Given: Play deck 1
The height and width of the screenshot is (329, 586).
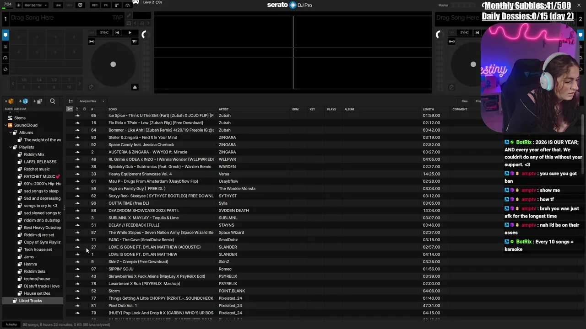Looking at the screenshot, I should click(130, 32).
